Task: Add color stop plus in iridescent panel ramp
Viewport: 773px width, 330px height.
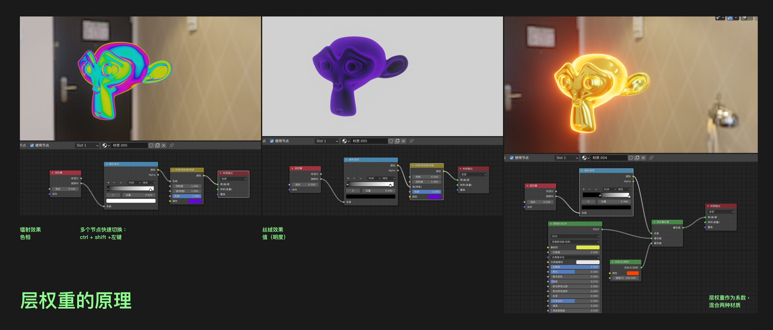Action: [108, 183]
